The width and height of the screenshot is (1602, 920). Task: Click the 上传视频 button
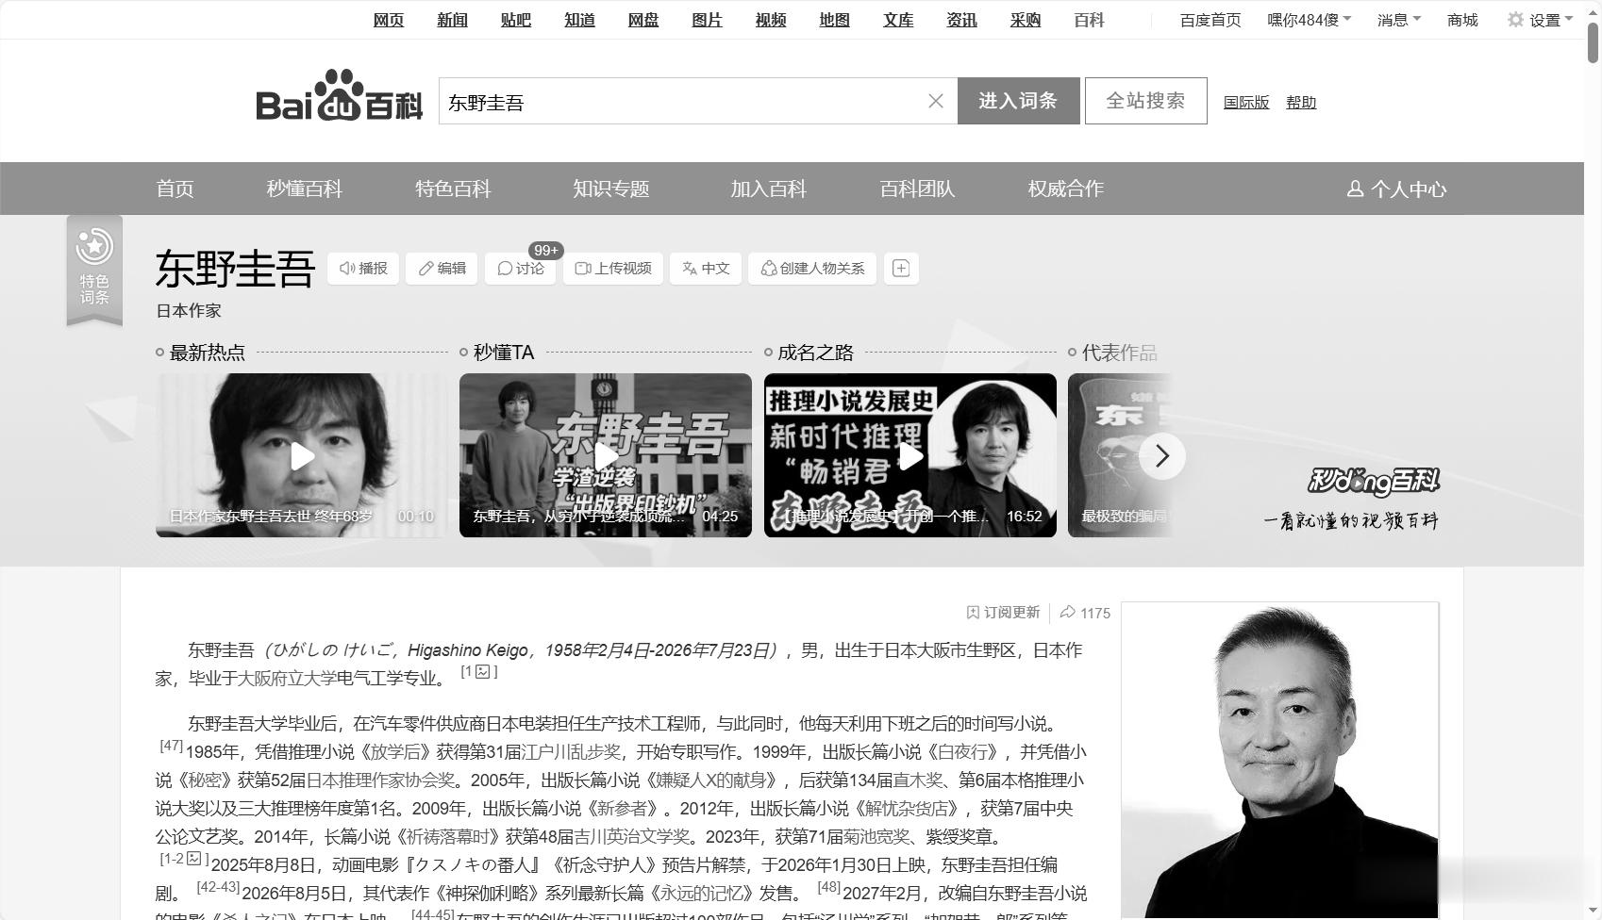tap(613, 269)
